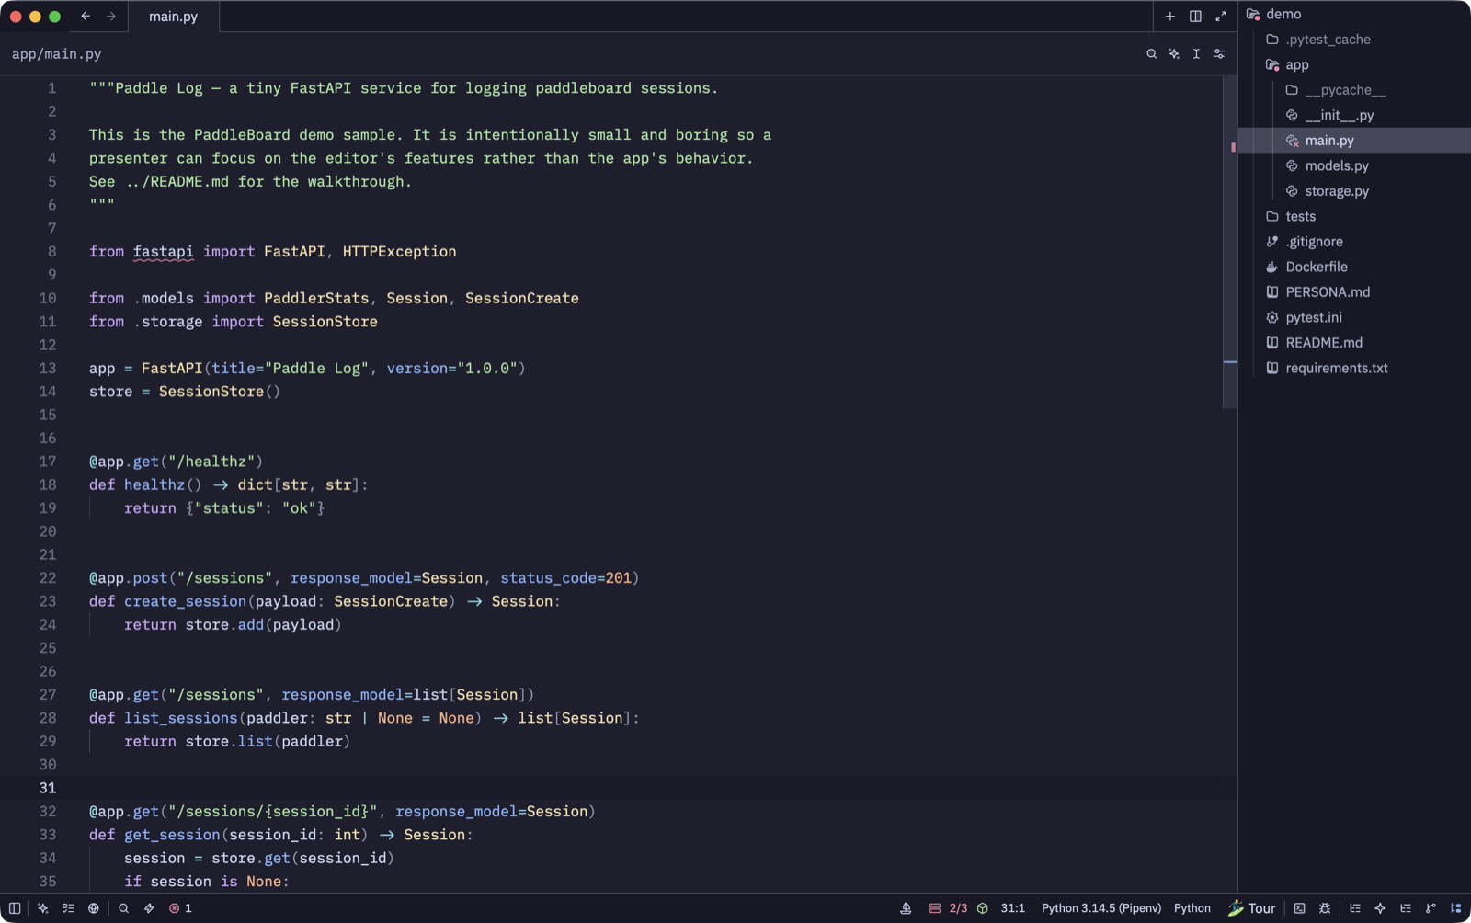The height and width of the screenshot is (923, 1471).
Task: Collapse the demo root folder
Action: coord(1355,14)
